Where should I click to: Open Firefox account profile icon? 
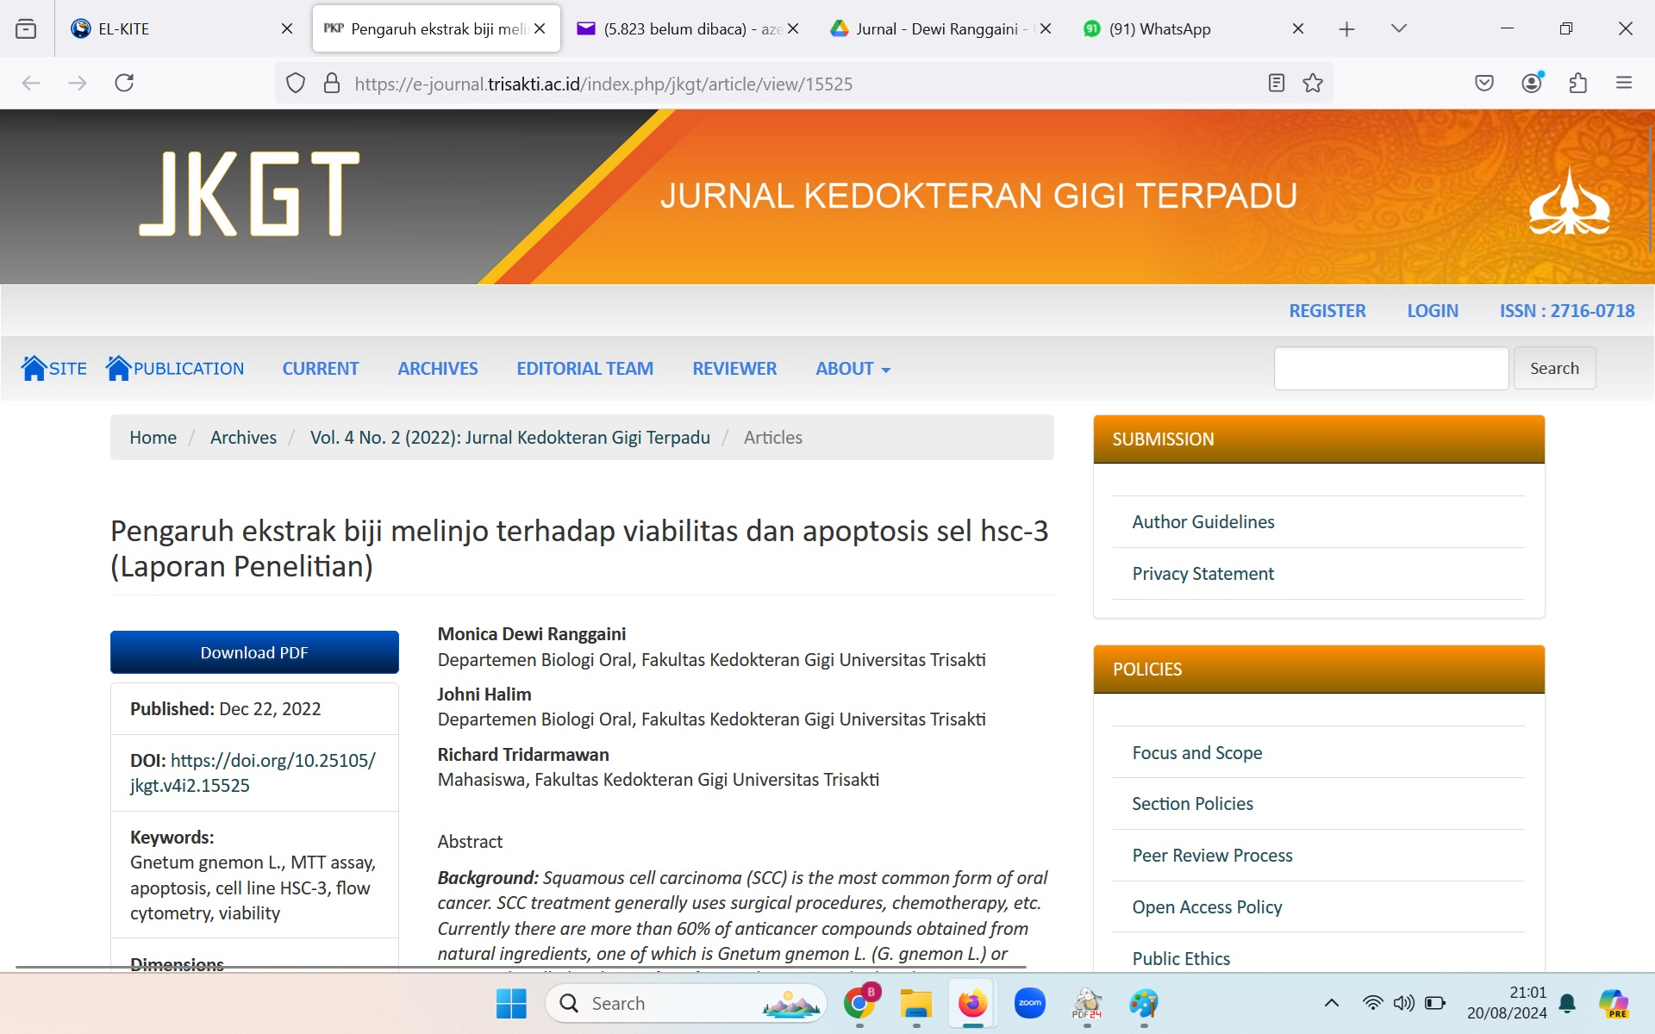tap(1532, 83)
